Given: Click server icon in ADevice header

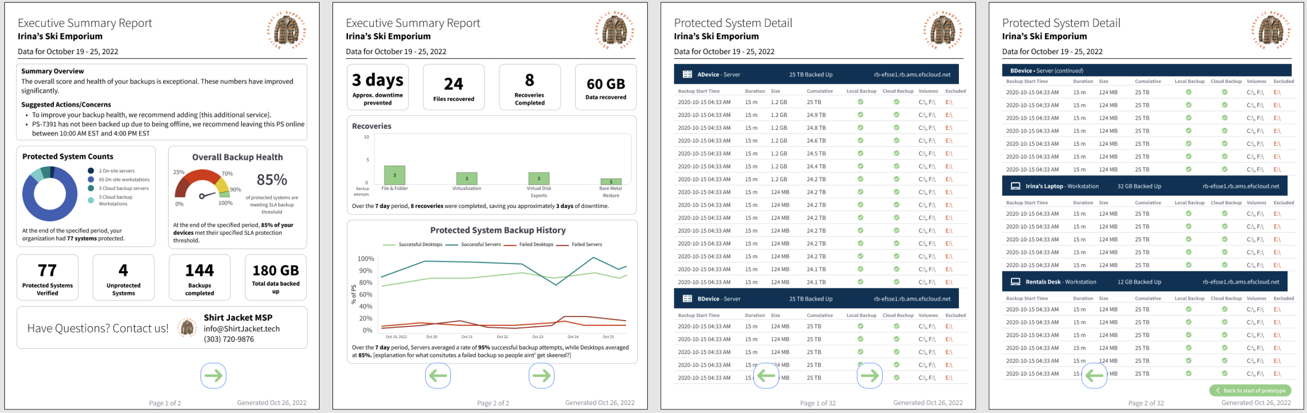Looking at the screenshot, I should (687, 74).
